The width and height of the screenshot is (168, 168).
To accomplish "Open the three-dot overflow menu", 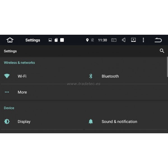I will [143, 40].
